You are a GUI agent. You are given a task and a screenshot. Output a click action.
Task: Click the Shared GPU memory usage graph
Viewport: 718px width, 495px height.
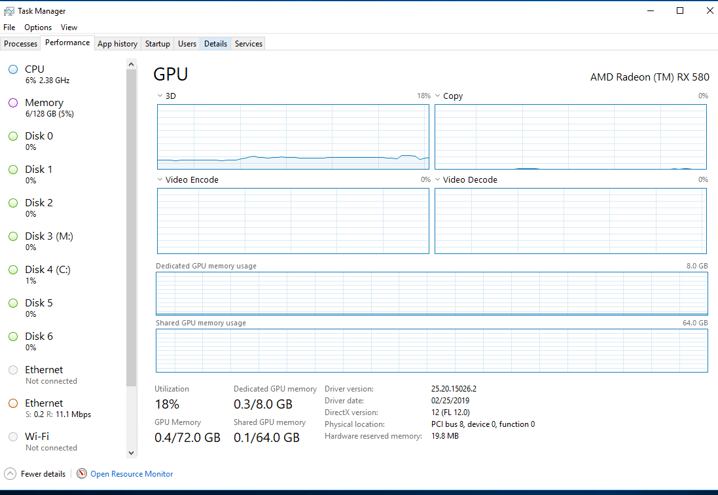tap(432, 351)
